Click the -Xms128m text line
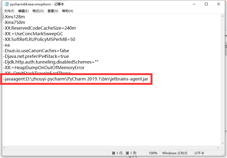227x158 pixels. pyautogui.click(x=14, y=17)
